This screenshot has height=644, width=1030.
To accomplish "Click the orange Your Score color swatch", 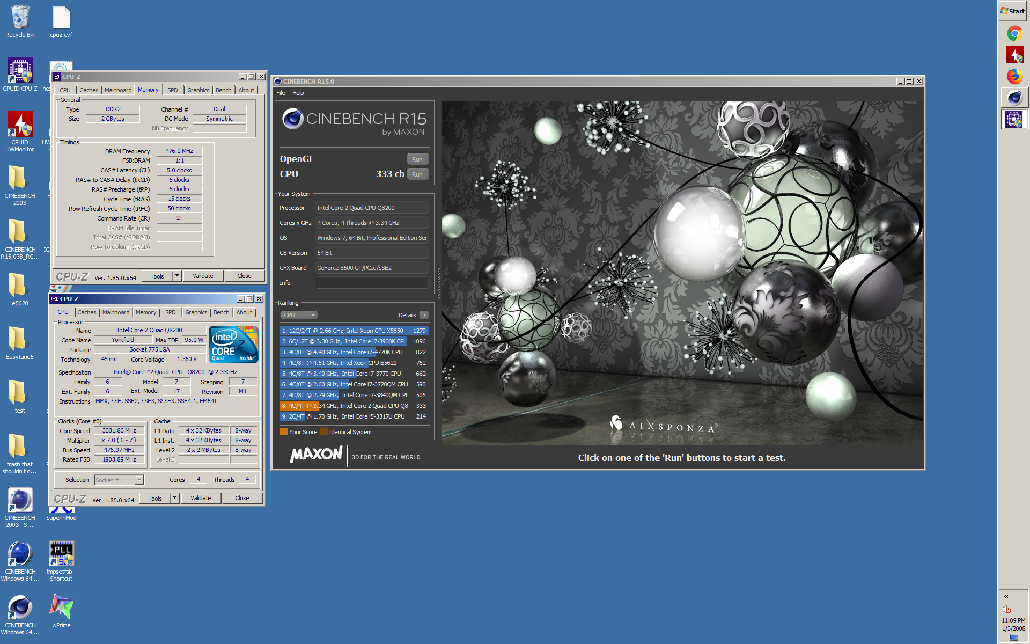I will point(284,432).
